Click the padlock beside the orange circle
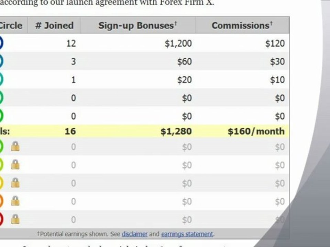330x247 pixels. [15, 201]
